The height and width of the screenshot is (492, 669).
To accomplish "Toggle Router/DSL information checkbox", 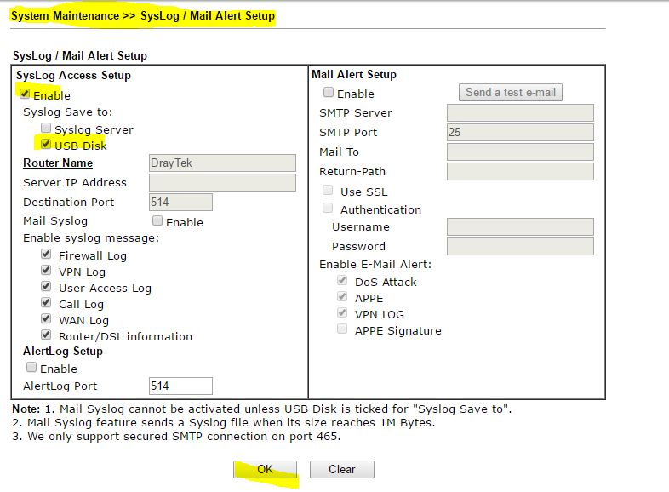I will click(46, 335).
